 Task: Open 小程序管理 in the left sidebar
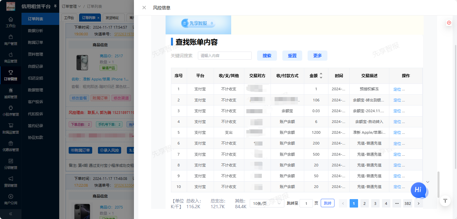click(x=11, y=111)
